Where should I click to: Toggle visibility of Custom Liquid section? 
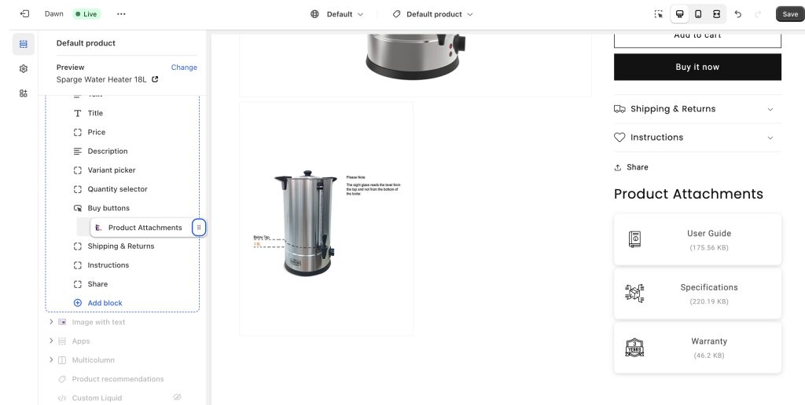pyautogui.click(x=177, y=397)
